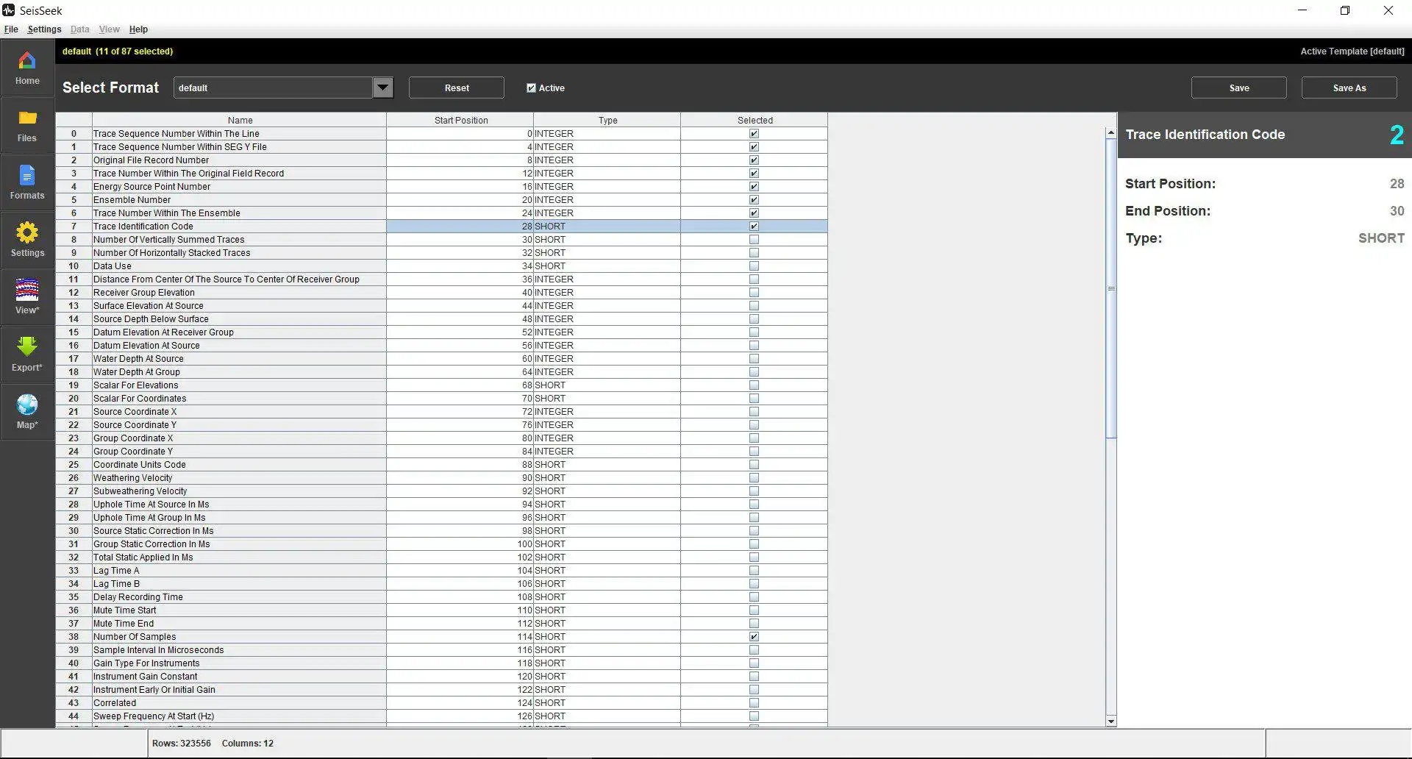Click the SeisSeek app icon in title bar
Image resolution: width=1412 pixels, height=759 pixels.
coord(8,10)
